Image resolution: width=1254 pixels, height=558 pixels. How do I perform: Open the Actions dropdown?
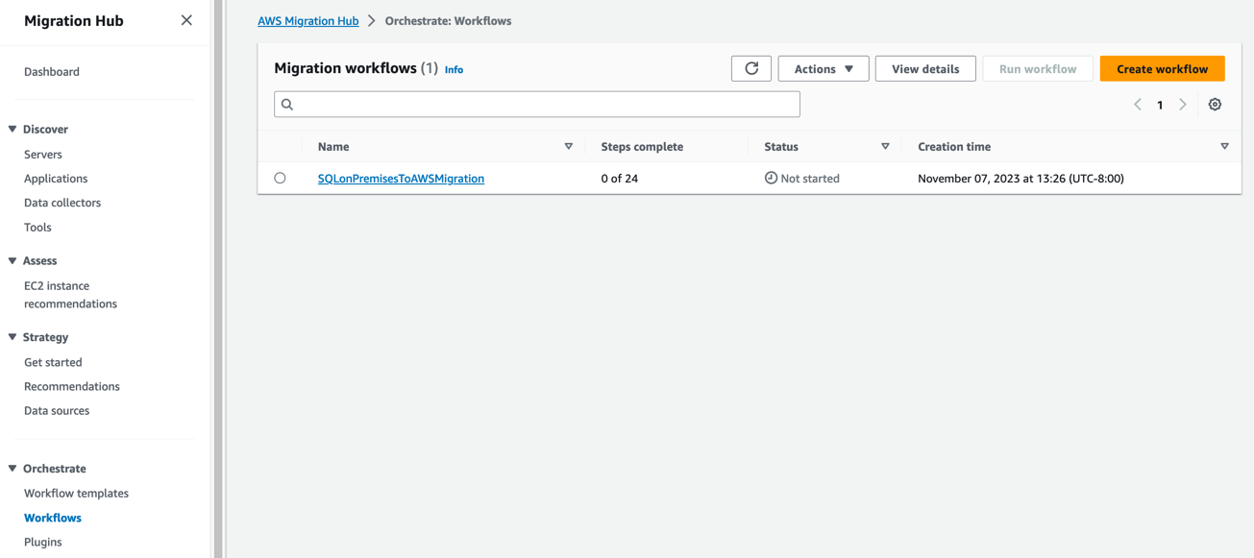(824, 68)
